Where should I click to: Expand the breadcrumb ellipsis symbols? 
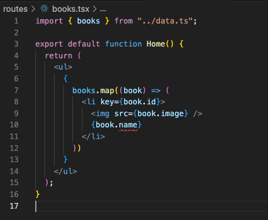(103, 10)
